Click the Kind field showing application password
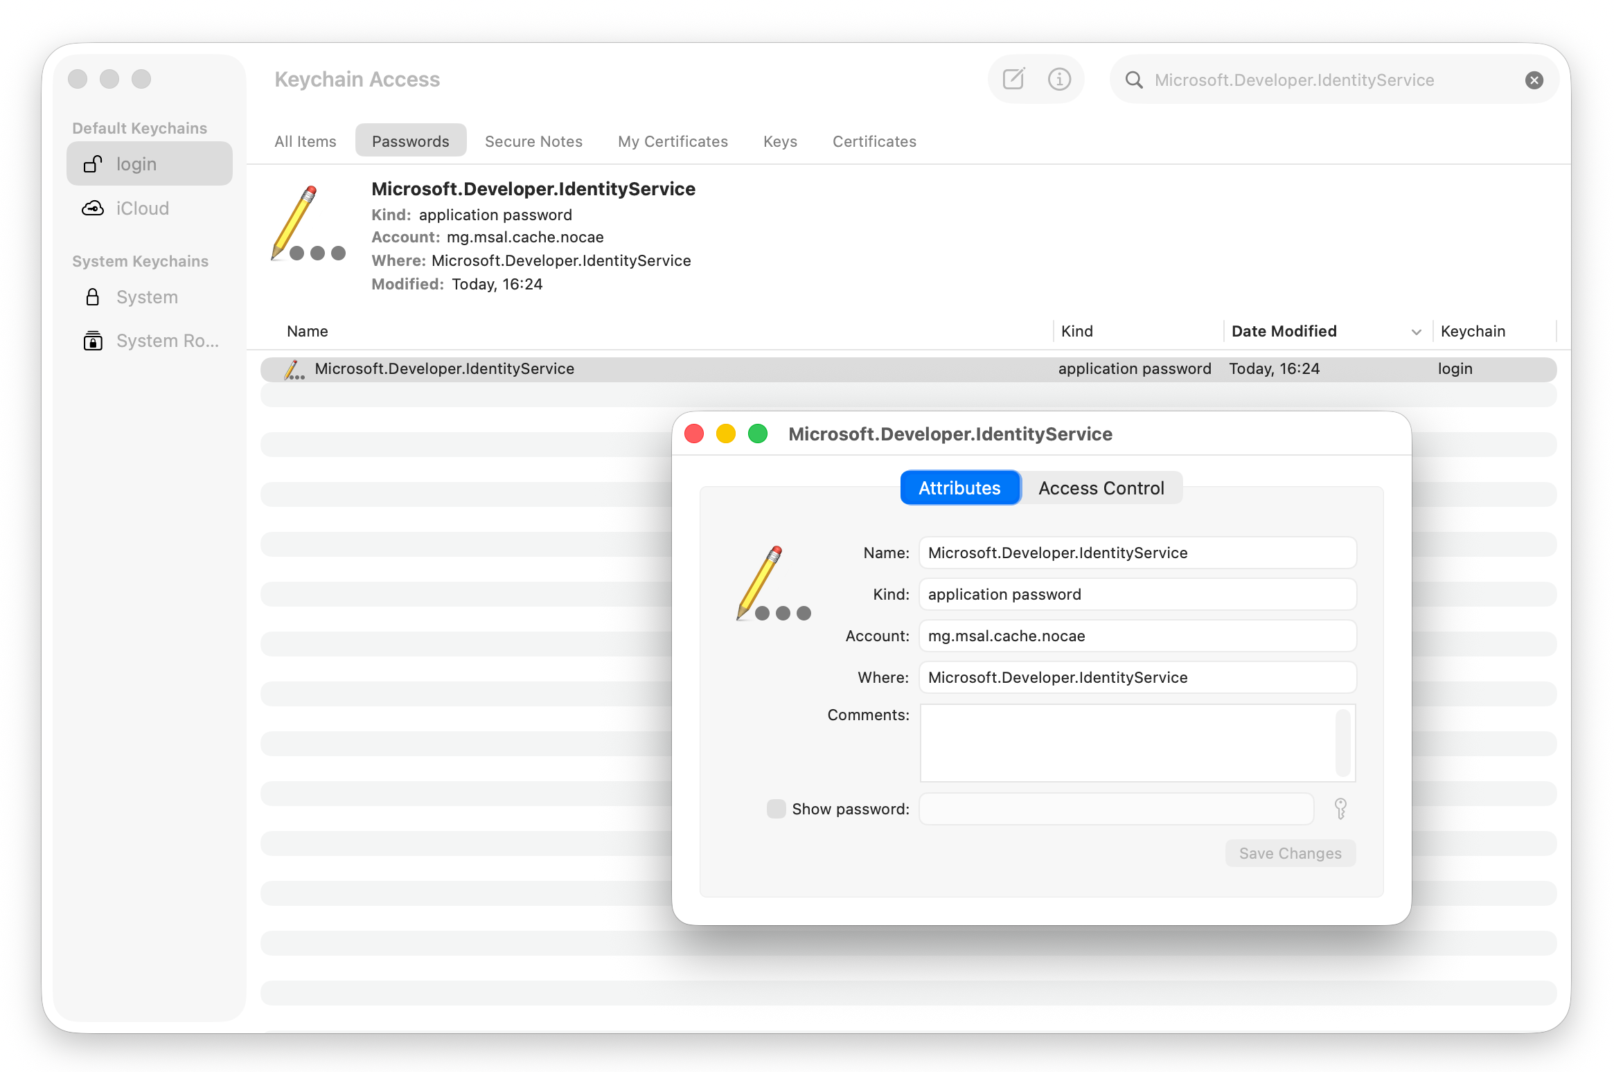The image size is (1614, 1072). (x=1137, y=595)
